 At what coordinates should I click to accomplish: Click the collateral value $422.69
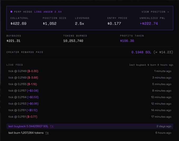[18, 23]
